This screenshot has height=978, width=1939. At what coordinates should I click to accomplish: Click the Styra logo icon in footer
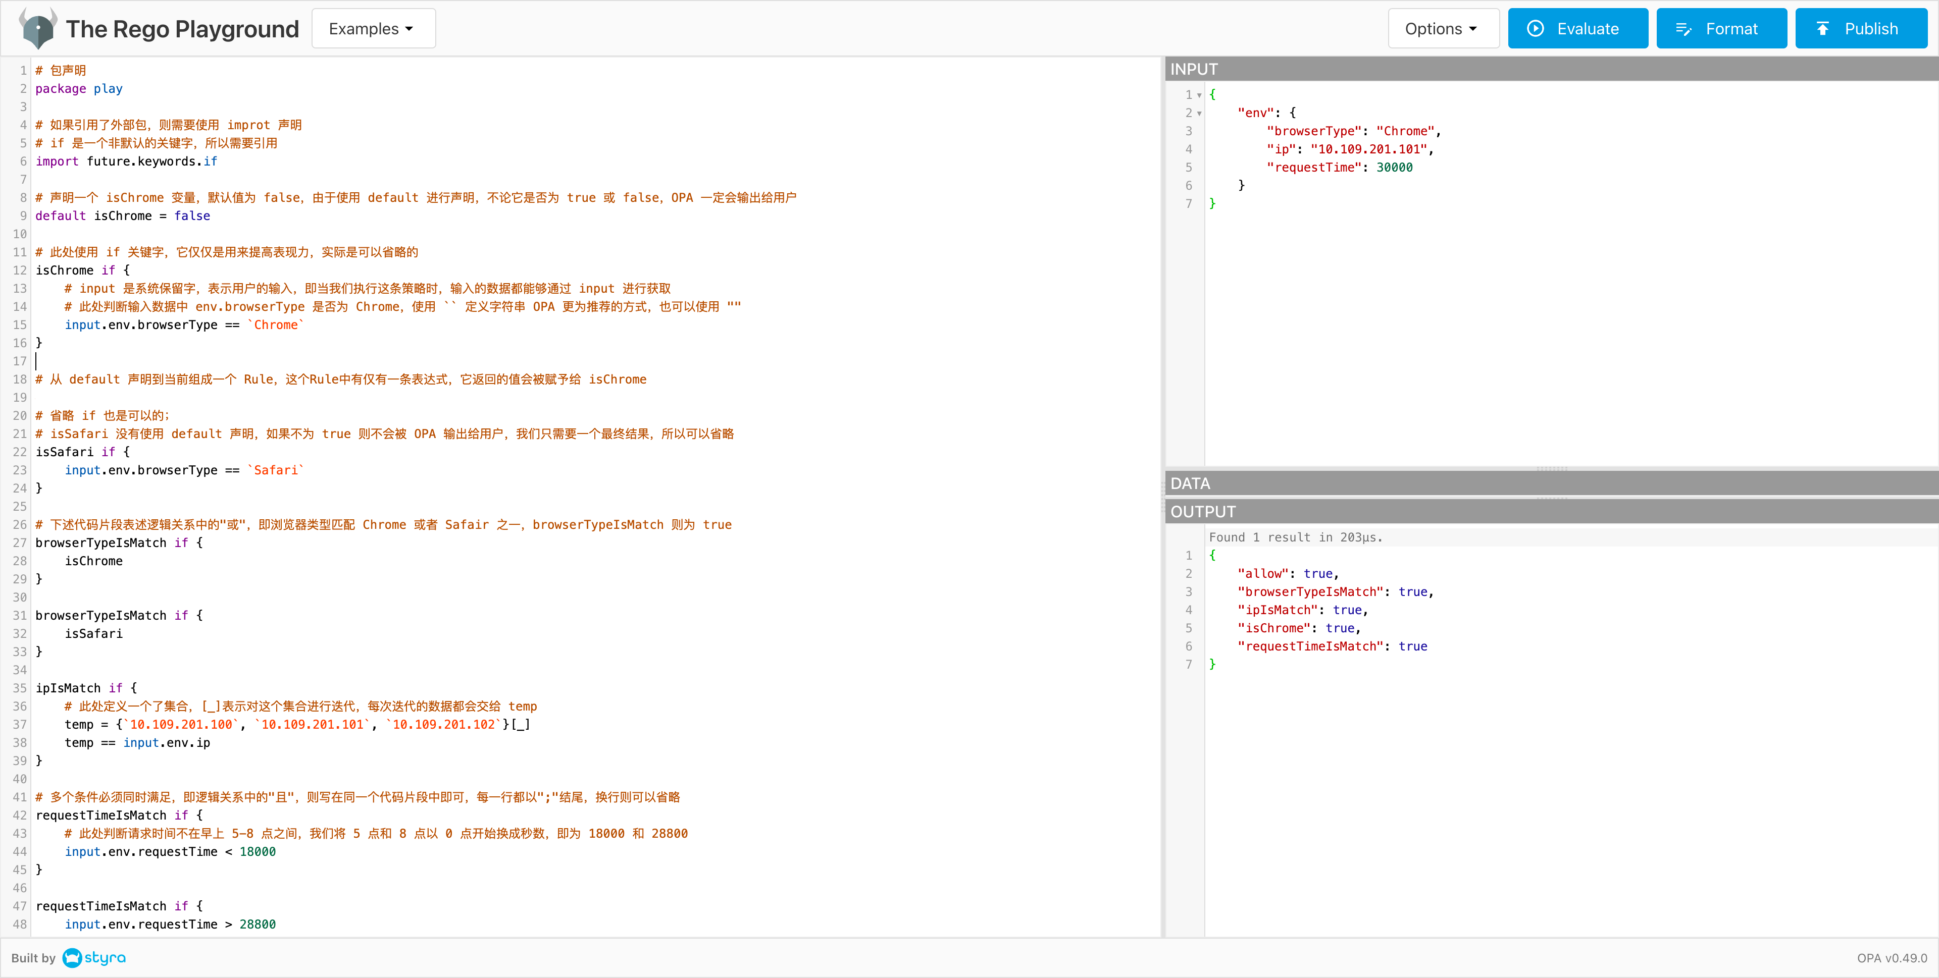pyautogui.click(x=72, y=958)
